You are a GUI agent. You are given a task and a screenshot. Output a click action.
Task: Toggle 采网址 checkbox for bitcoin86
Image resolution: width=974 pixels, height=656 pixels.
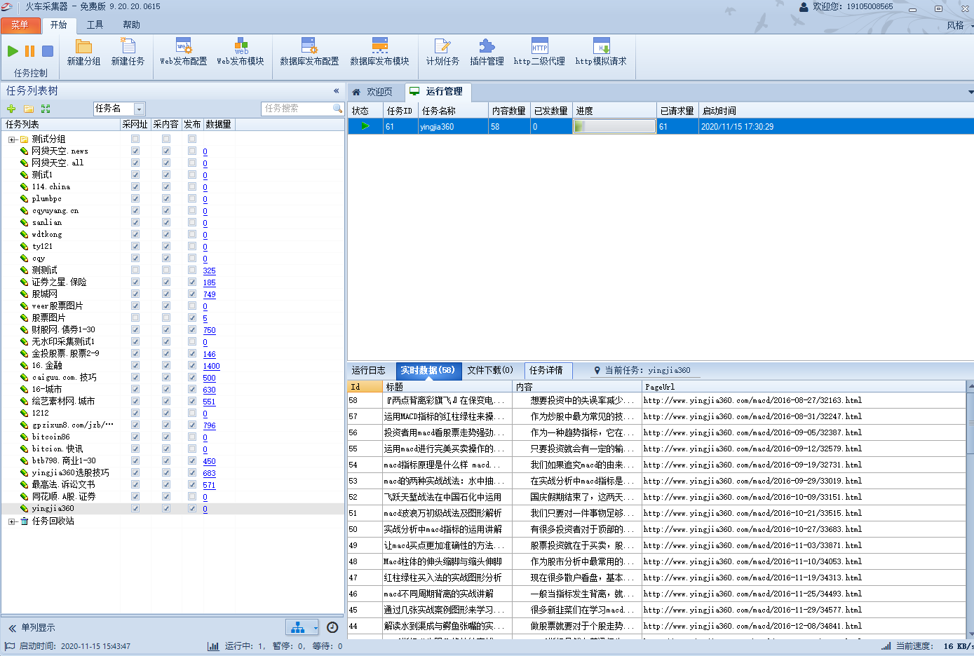click(x=135, y=437)
